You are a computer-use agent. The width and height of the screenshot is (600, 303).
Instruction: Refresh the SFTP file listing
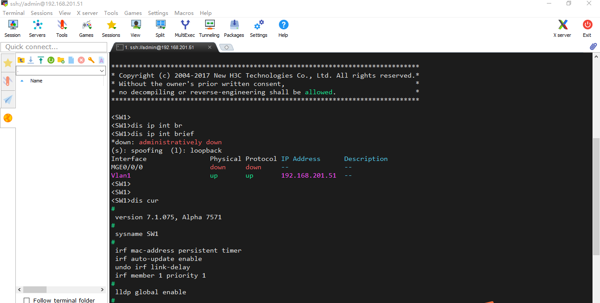[x=51, y=60]
